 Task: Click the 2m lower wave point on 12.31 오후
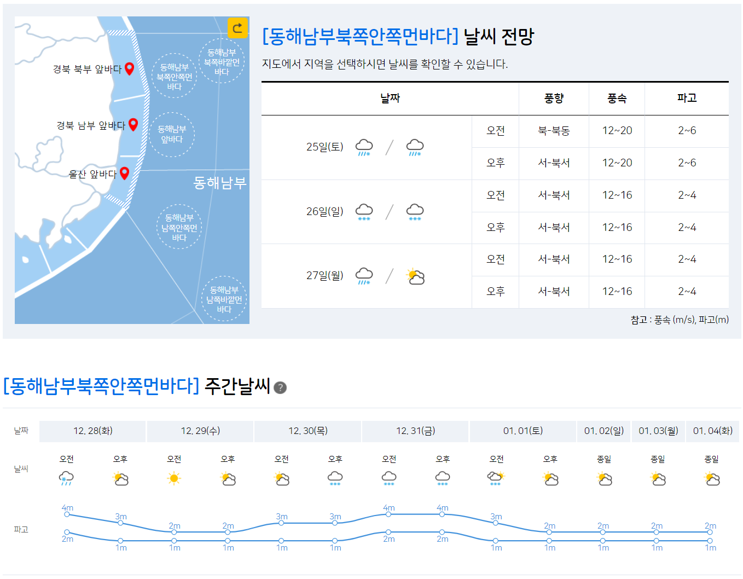pyautogui.click(x=442, y=532)
